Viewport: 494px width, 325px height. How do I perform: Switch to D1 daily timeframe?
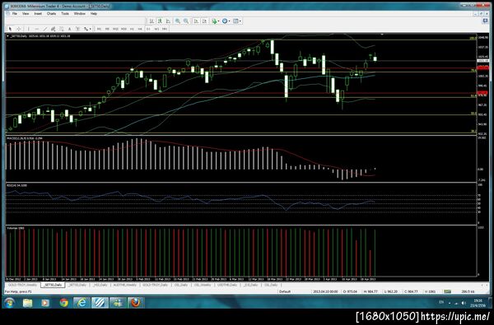[148, 29]
